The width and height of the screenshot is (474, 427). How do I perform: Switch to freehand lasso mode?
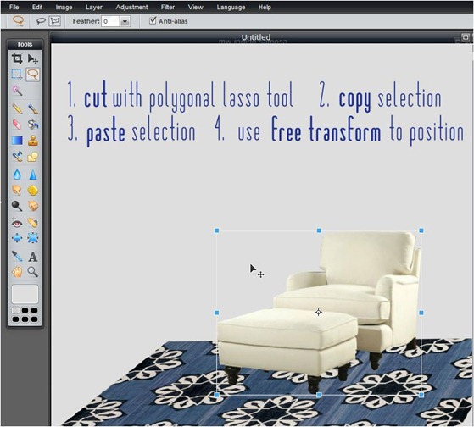point(41,21)
